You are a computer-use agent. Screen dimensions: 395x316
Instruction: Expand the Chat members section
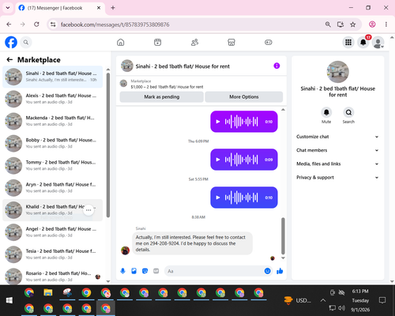(x=337, y=150)
